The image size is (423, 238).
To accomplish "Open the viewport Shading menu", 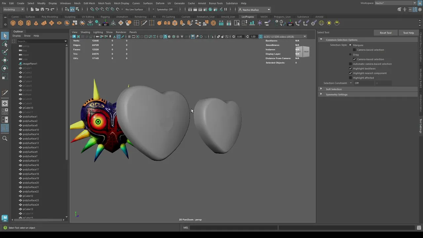I will coord(85,32).
